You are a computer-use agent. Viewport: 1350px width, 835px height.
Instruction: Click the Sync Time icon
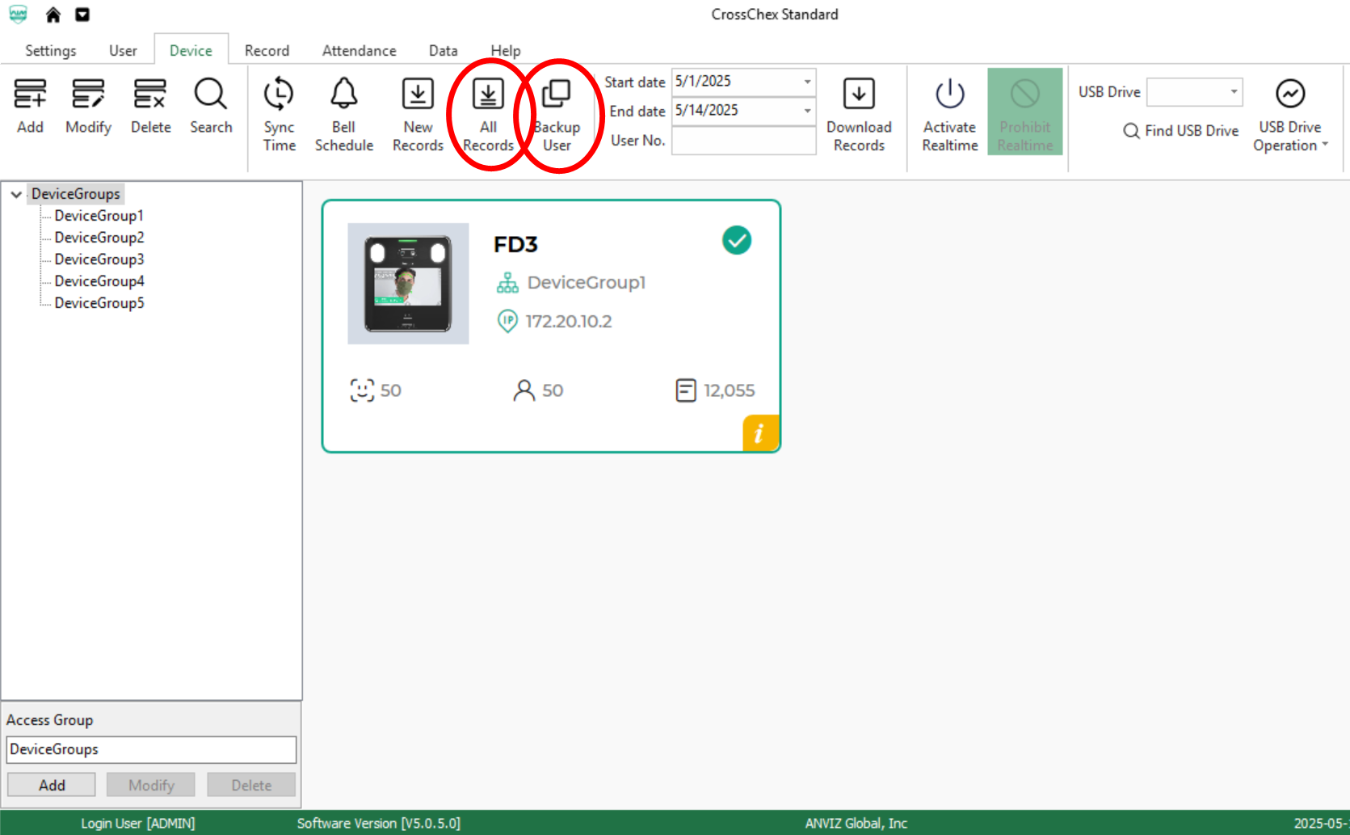click(x=279, y=94)
